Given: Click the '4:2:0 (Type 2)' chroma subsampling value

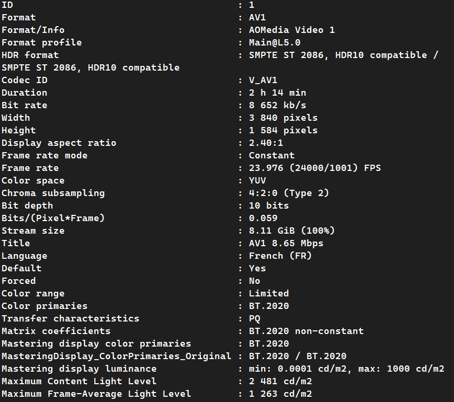Looking at the screenshot, I should point(289,193).
